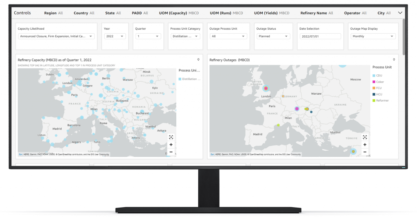Toggle the HCU legend entry
This screenshot has height=221, width=417.
(379, 94)
